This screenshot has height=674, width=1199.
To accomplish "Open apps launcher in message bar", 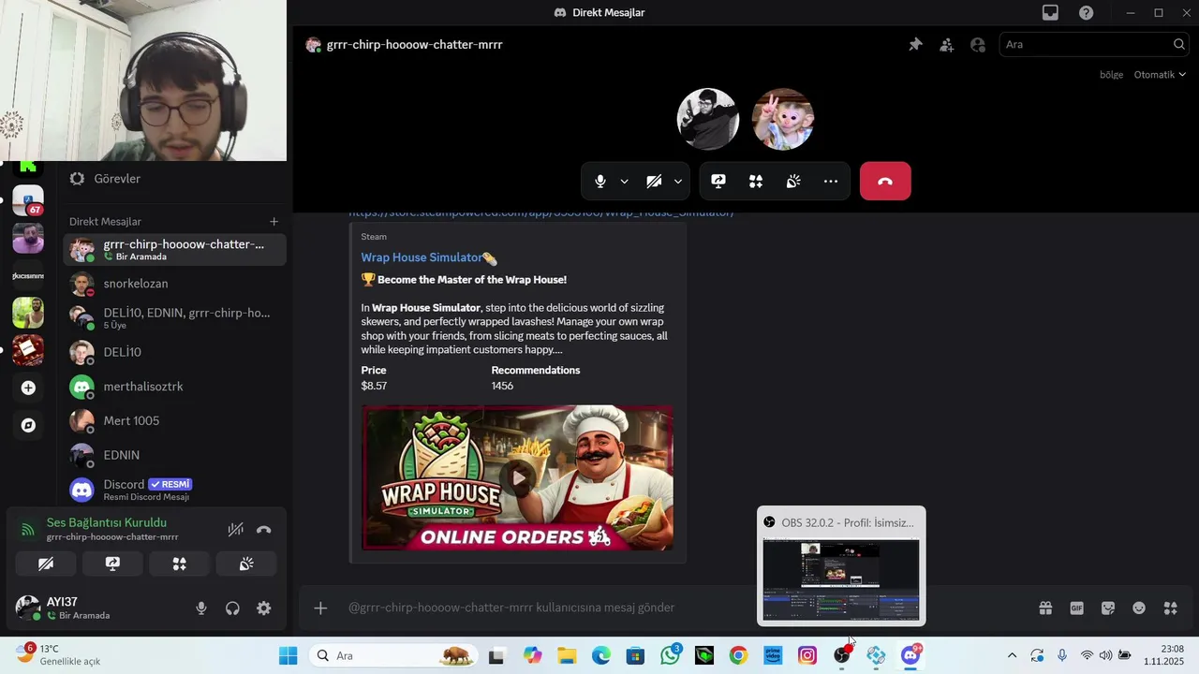I will coord(1170,608).
